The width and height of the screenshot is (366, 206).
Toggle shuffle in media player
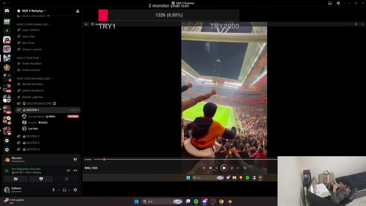[x=204, y=168]
